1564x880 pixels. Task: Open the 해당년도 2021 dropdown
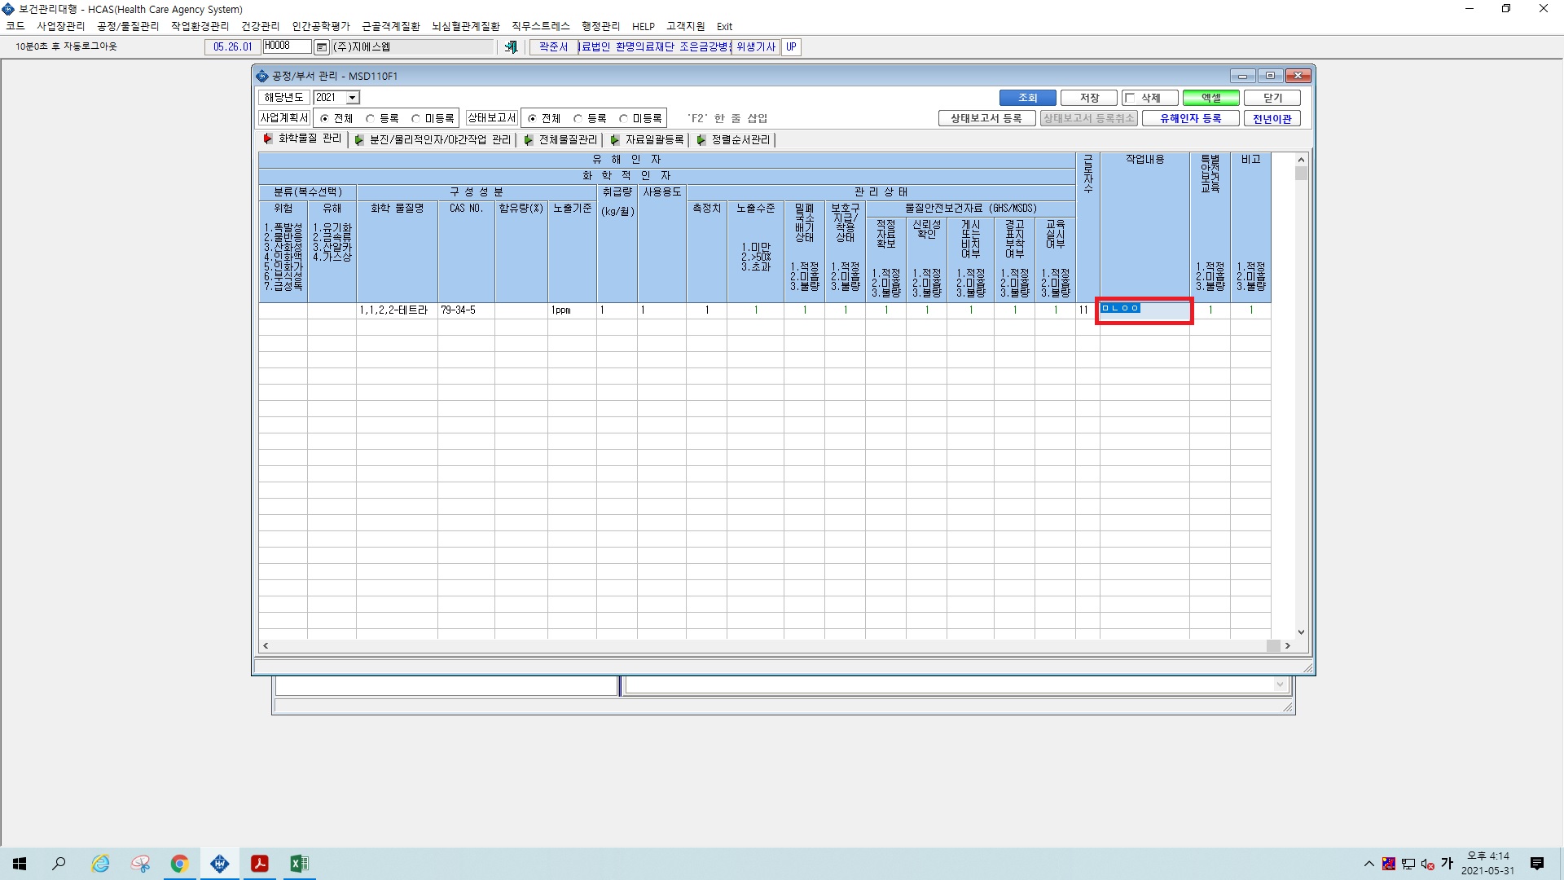coord(353,98)
